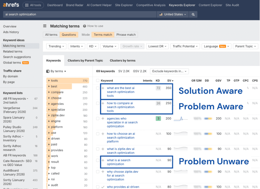Open the All tools grid menu

(33, 5)
